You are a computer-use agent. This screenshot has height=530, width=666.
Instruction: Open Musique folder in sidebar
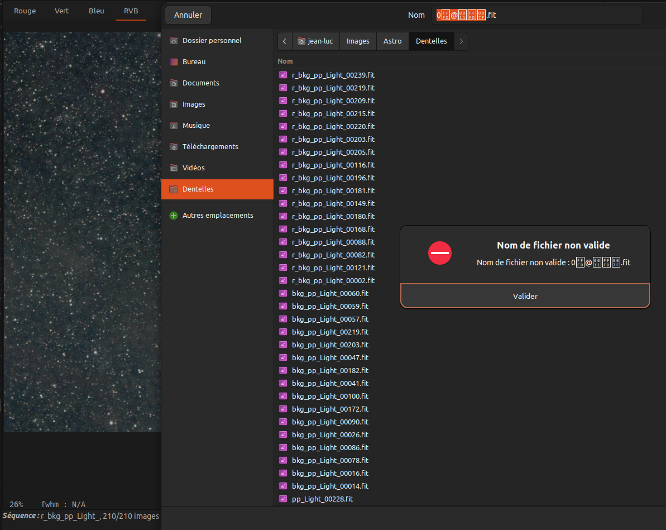click(218, 126)
